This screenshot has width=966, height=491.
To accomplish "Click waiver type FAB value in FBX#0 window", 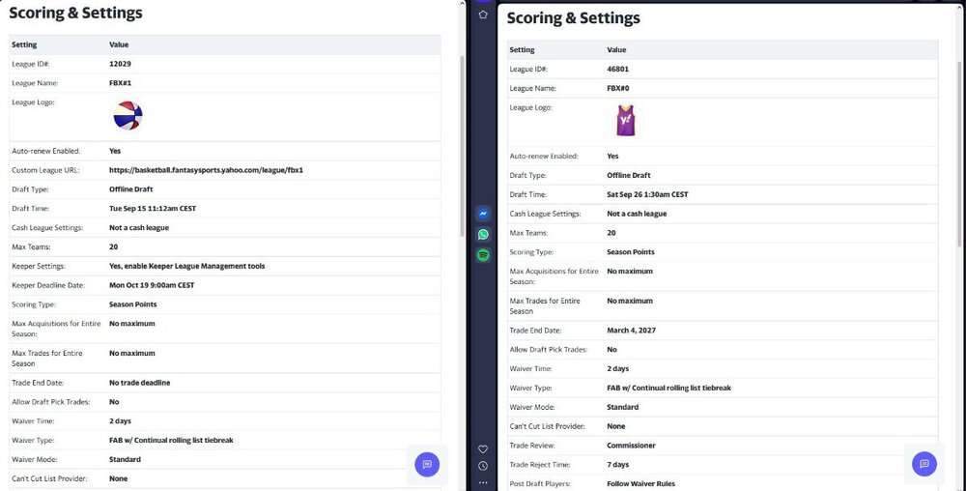I will click(x=669, y=389).
